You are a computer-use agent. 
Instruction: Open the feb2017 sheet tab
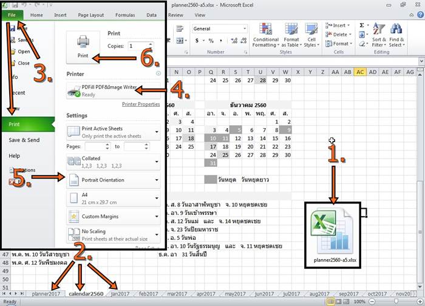pos(148,294)
